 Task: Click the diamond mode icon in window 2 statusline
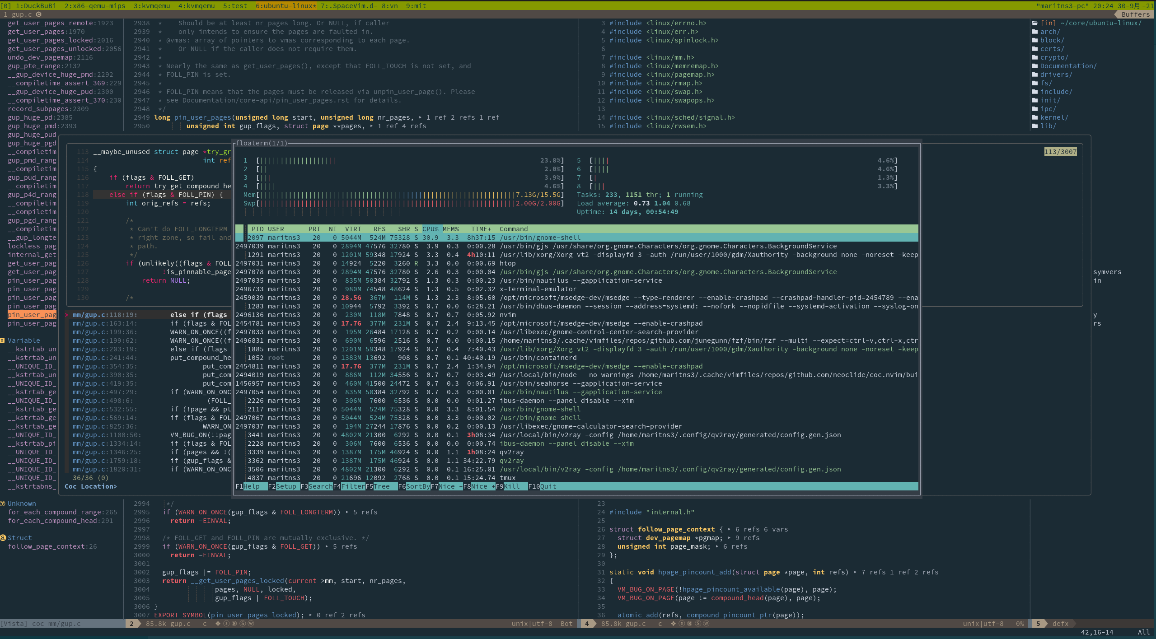click(x=218, y=624)
